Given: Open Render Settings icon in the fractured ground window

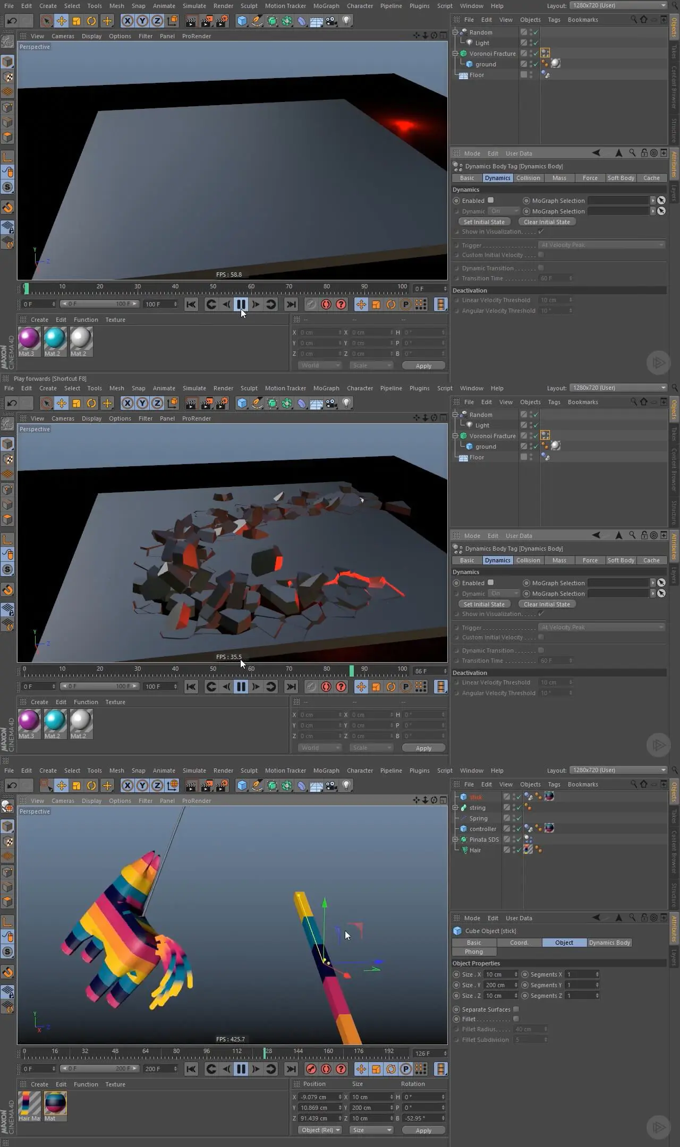Looking at the screenshot, I should [x=222, y=403].
